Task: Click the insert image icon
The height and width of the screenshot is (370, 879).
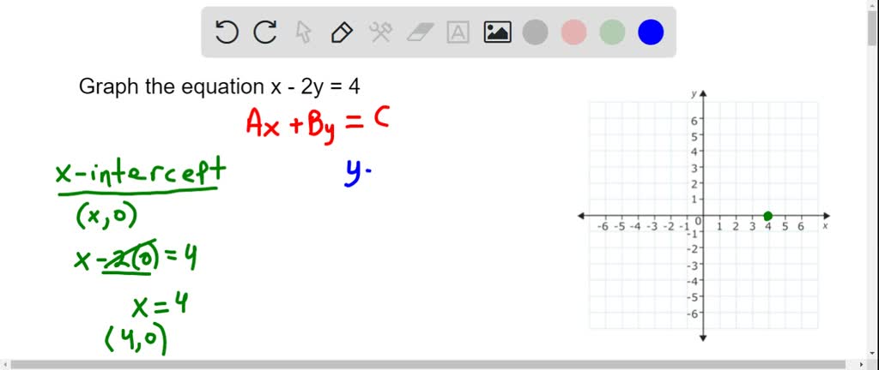Action: tap(497, 33)
